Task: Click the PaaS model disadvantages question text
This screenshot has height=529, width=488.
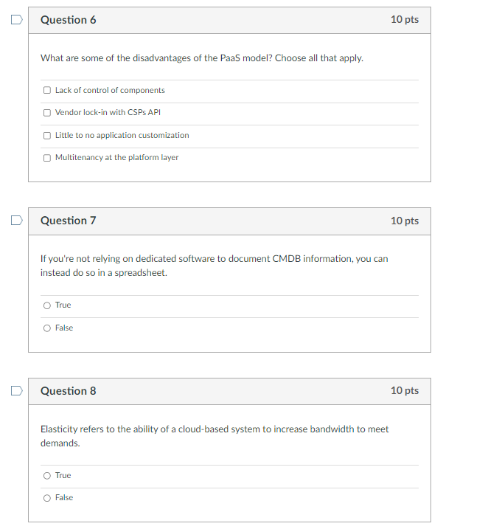Action: coord(201,58)
